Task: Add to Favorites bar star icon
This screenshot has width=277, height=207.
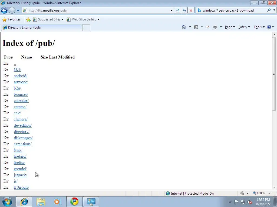Action: (x=28, y=19)
